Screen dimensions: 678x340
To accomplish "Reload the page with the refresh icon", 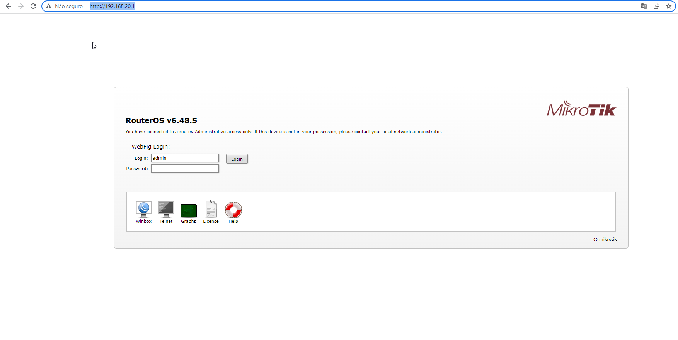I will coord(33,6).
